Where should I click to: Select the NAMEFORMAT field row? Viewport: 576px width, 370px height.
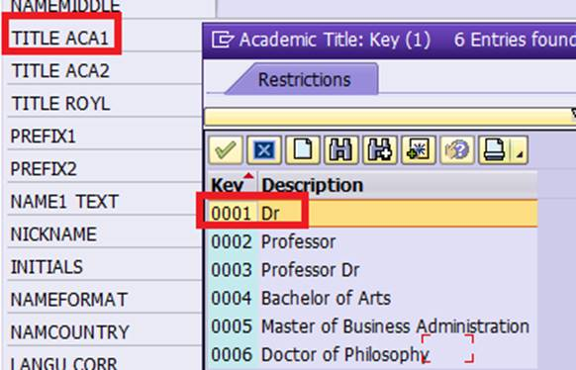click(104, 300)
